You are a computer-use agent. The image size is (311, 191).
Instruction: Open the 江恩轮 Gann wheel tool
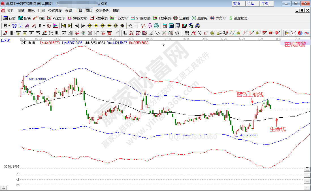182,18
